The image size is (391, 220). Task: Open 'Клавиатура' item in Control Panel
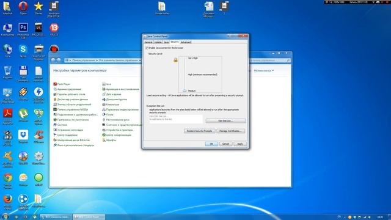tap(111, 105)
